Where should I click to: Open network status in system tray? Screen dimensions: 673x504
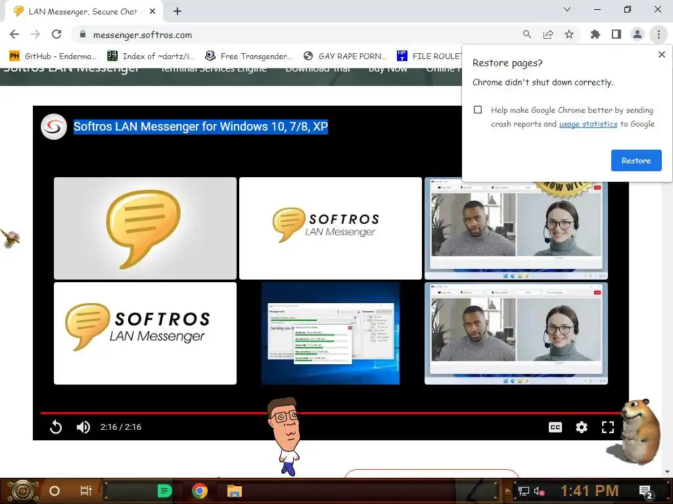pos(523,491)
